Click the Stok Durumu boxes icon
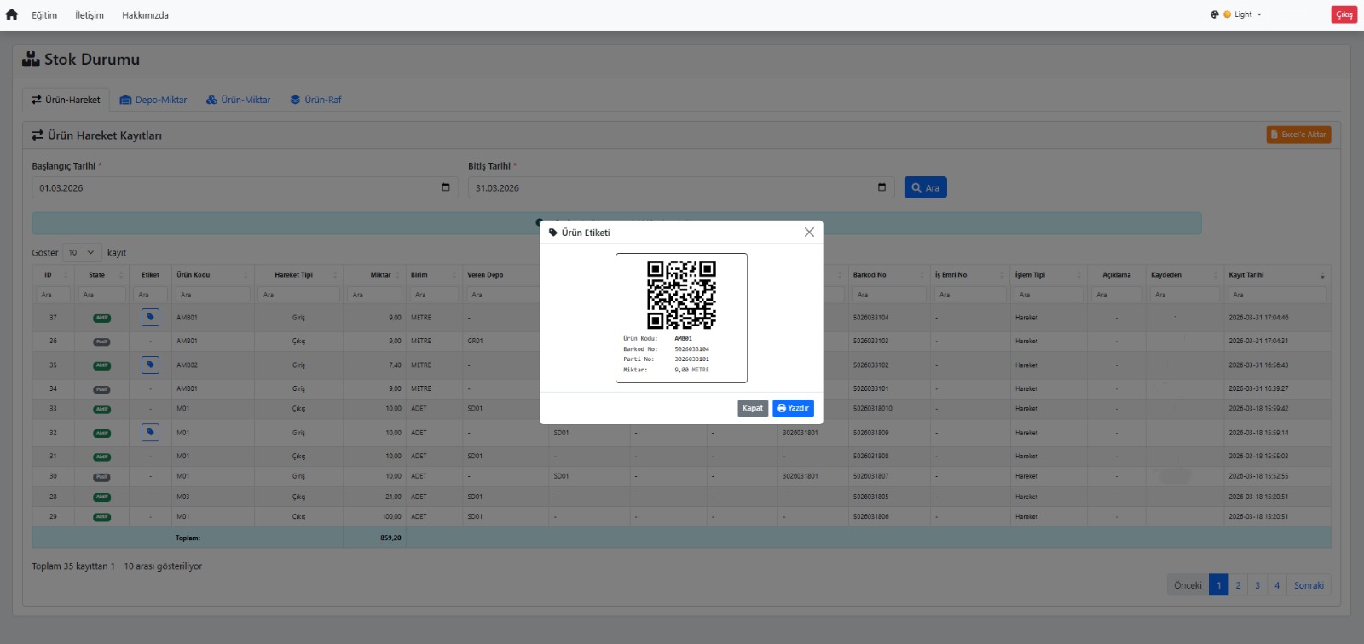Screen dimensions: 1364x644 tap(31, 59)
